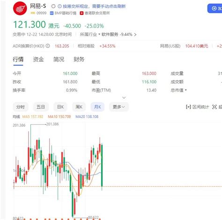The height and width of the screenshot is (220, 222).
Task: Expand more quote details with the chevron below 市盈(TTM)
Action: click(x=124, y=98)
